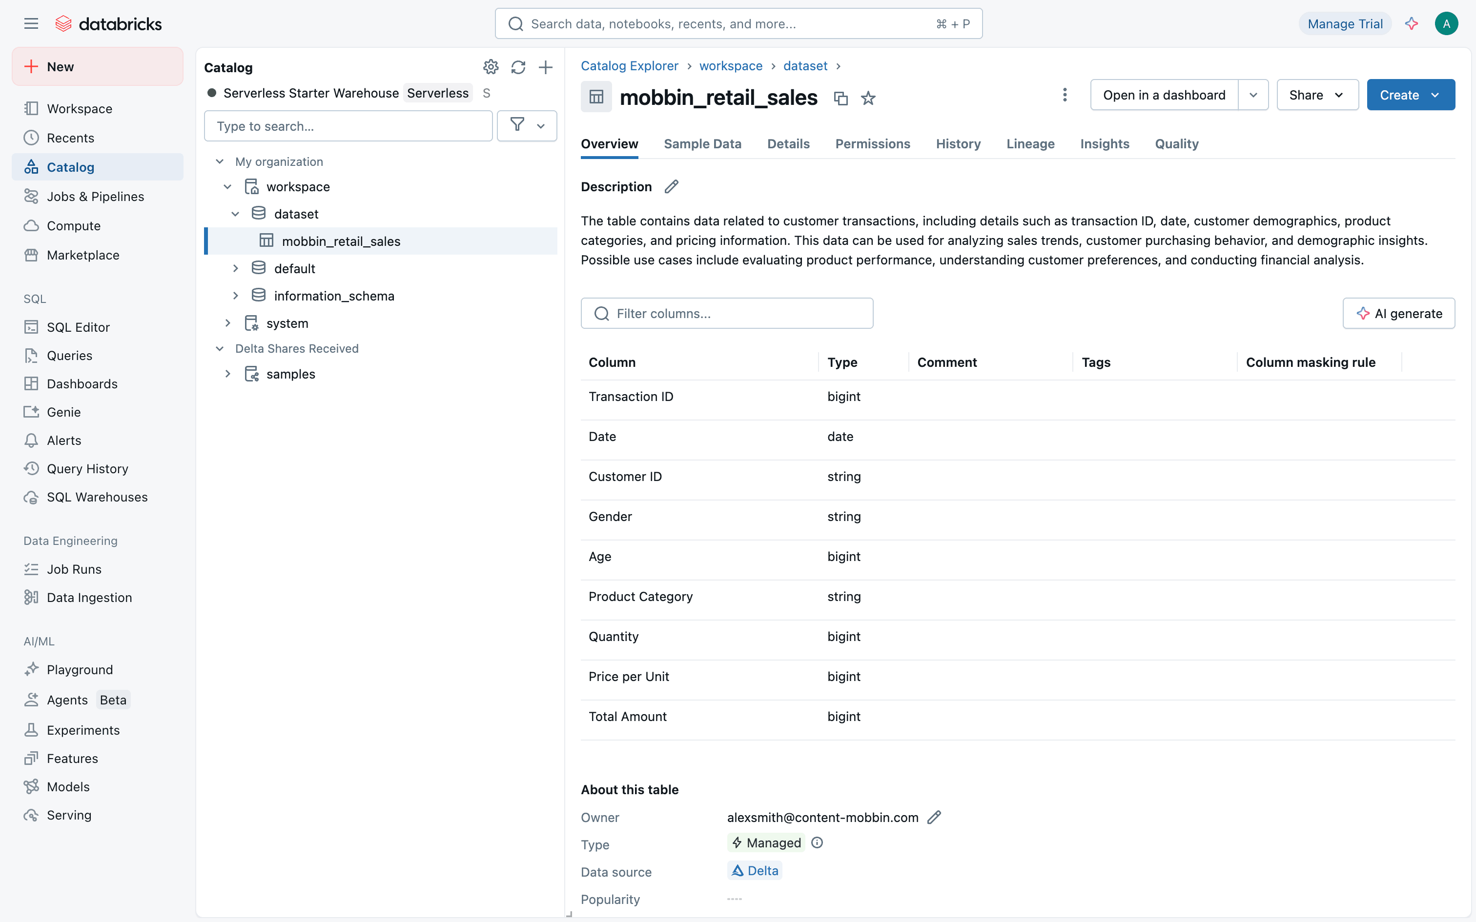Open the dropdown arrow beside Open in a dashboard

point(1253,95)
